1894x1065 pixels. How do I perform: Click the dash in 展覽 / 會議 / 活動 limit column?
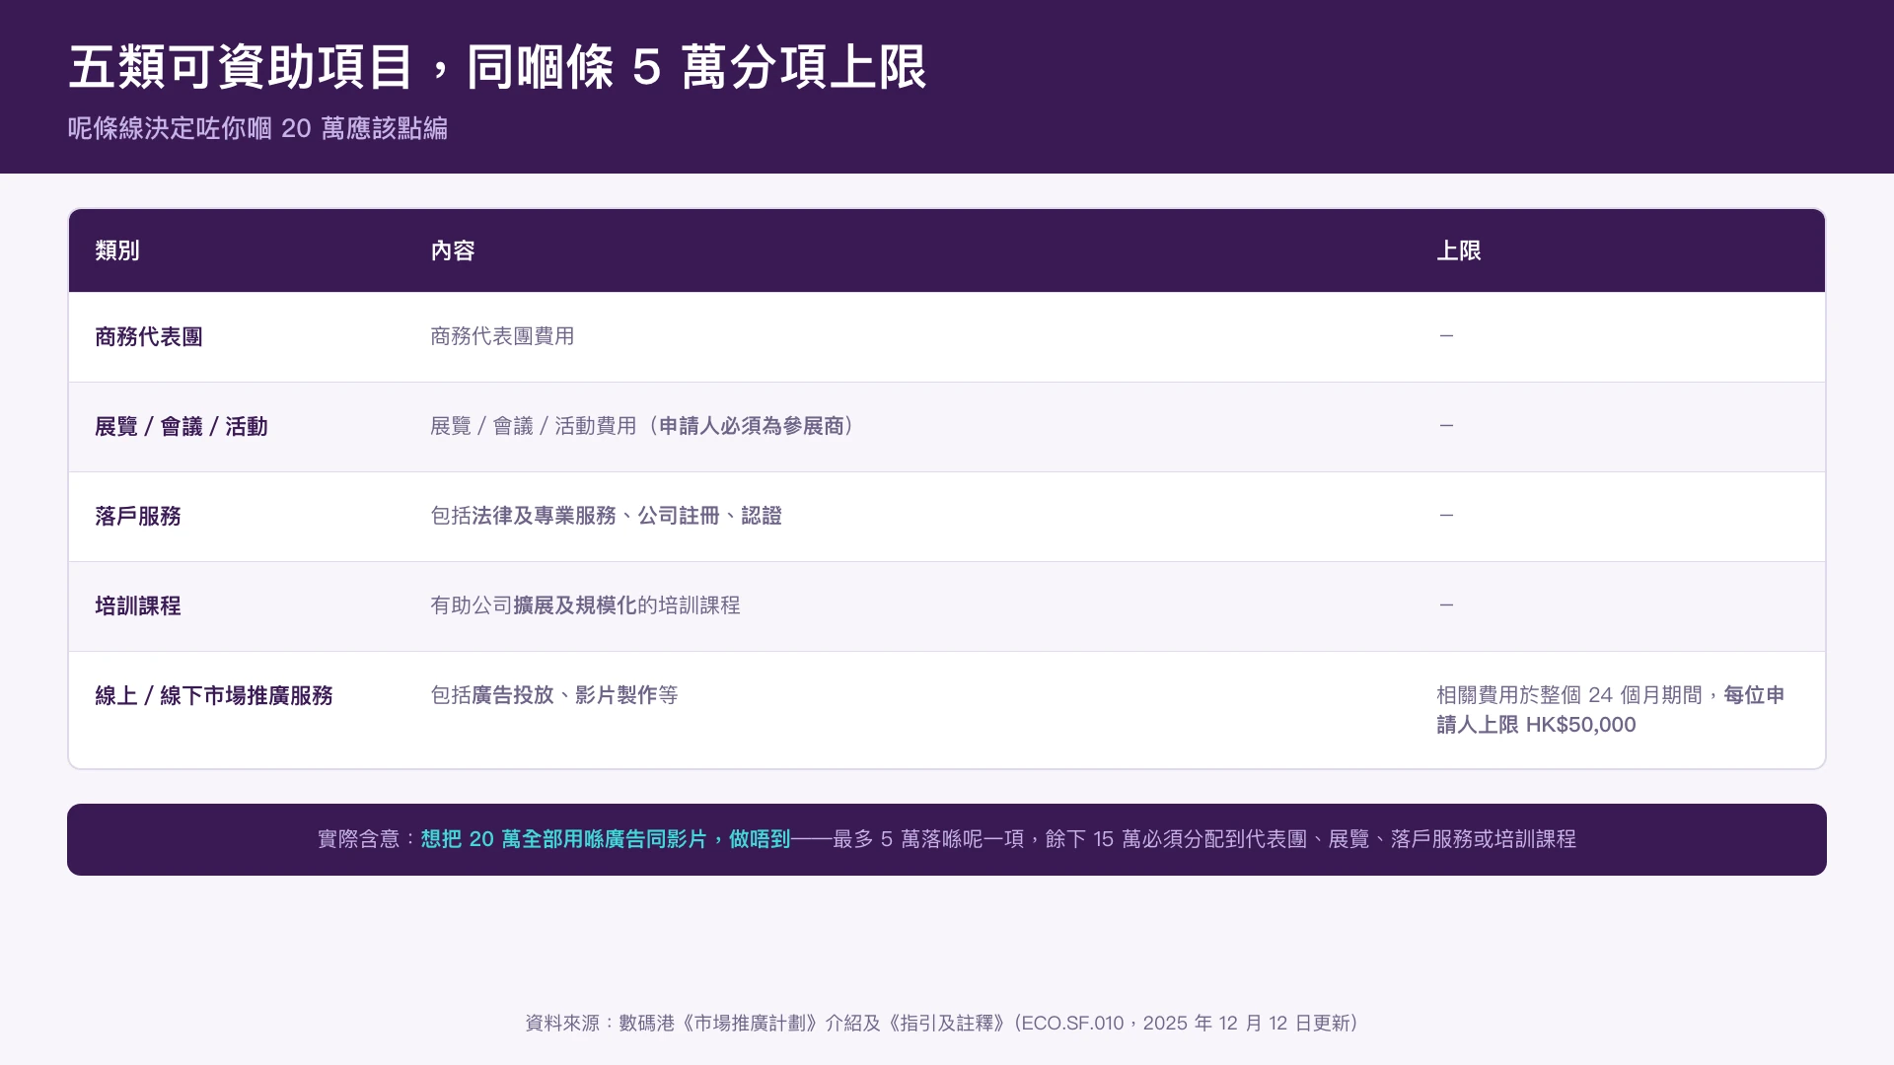tap(1446, 426)
